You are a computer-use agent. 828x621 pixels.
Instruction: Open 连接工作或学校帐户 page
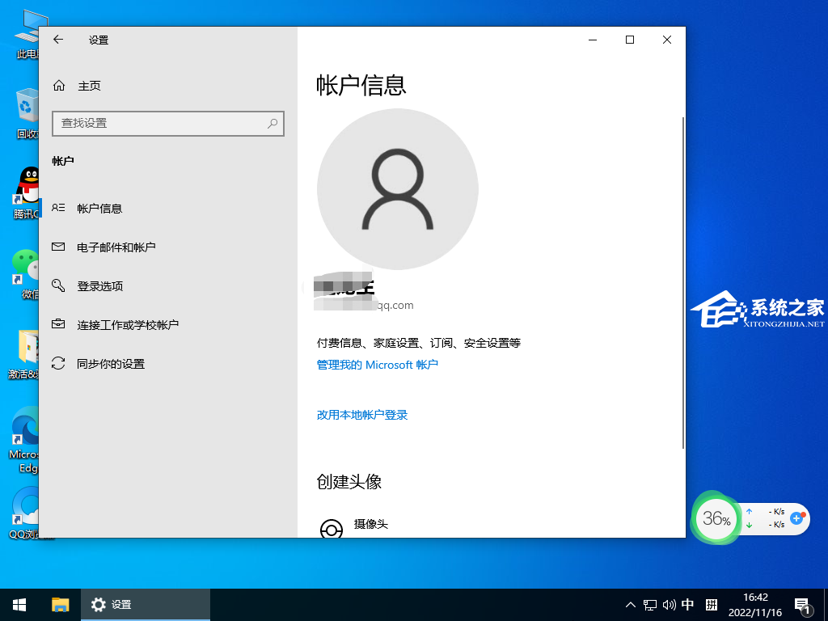(127, 325)
